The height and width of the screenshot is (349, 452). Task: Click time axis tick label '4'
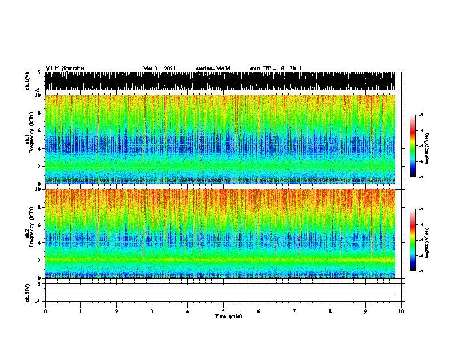(x=188, y=311)
